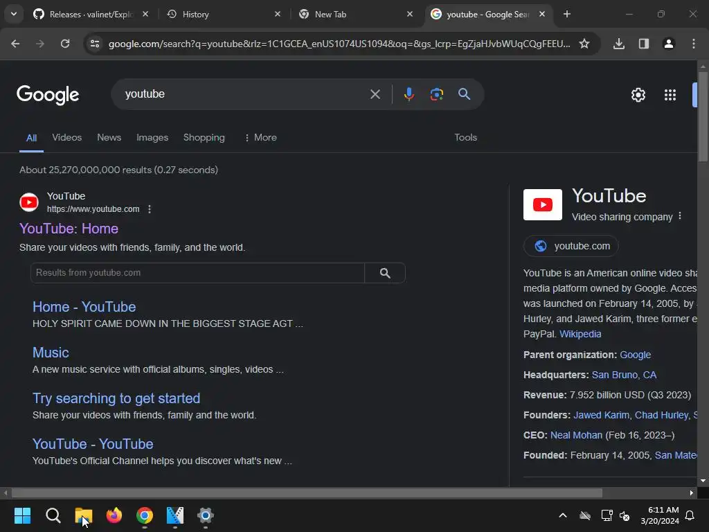Open the YouTube: Home result
The height and width of the screenshot is (532, 709).
tap(69, 229)
